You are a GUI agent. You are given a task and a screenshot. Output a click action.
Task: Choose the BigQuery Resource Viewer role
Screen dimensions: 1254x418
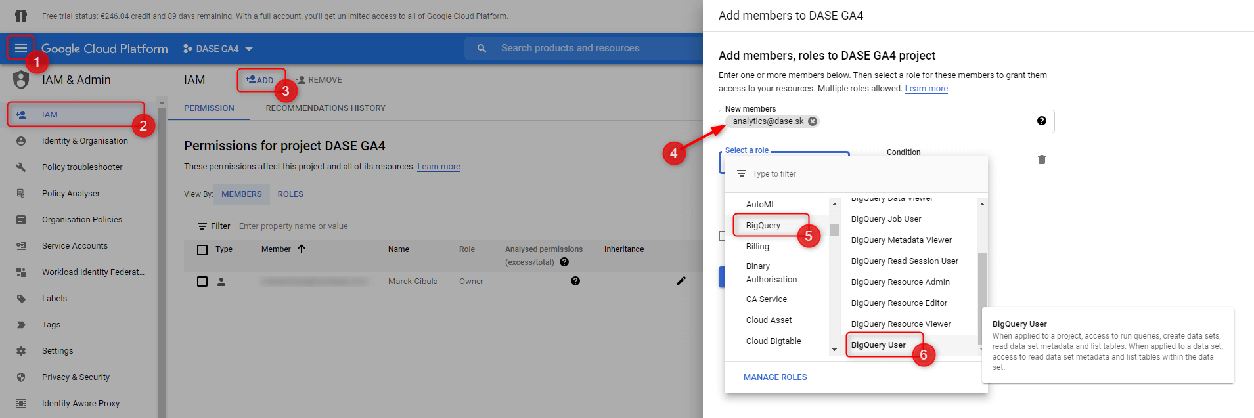pos(901,324)
